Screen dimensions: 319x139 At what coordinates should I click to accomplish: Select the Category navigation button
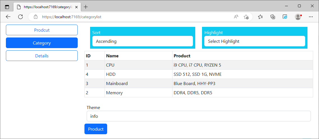pyautogui.click(x=42, y=43)
